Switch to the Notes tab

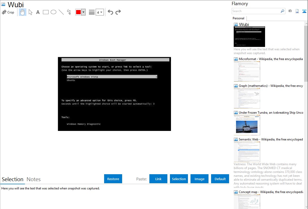coord(34,179)
